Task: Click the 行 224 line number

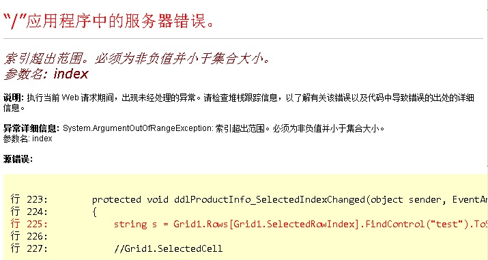Action: coord(29,212)
